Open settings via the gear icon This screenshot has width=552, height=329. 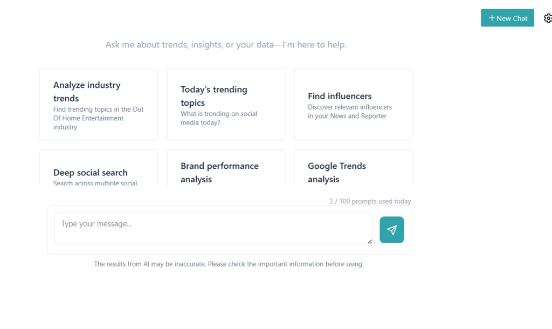(x=548, y=18)
